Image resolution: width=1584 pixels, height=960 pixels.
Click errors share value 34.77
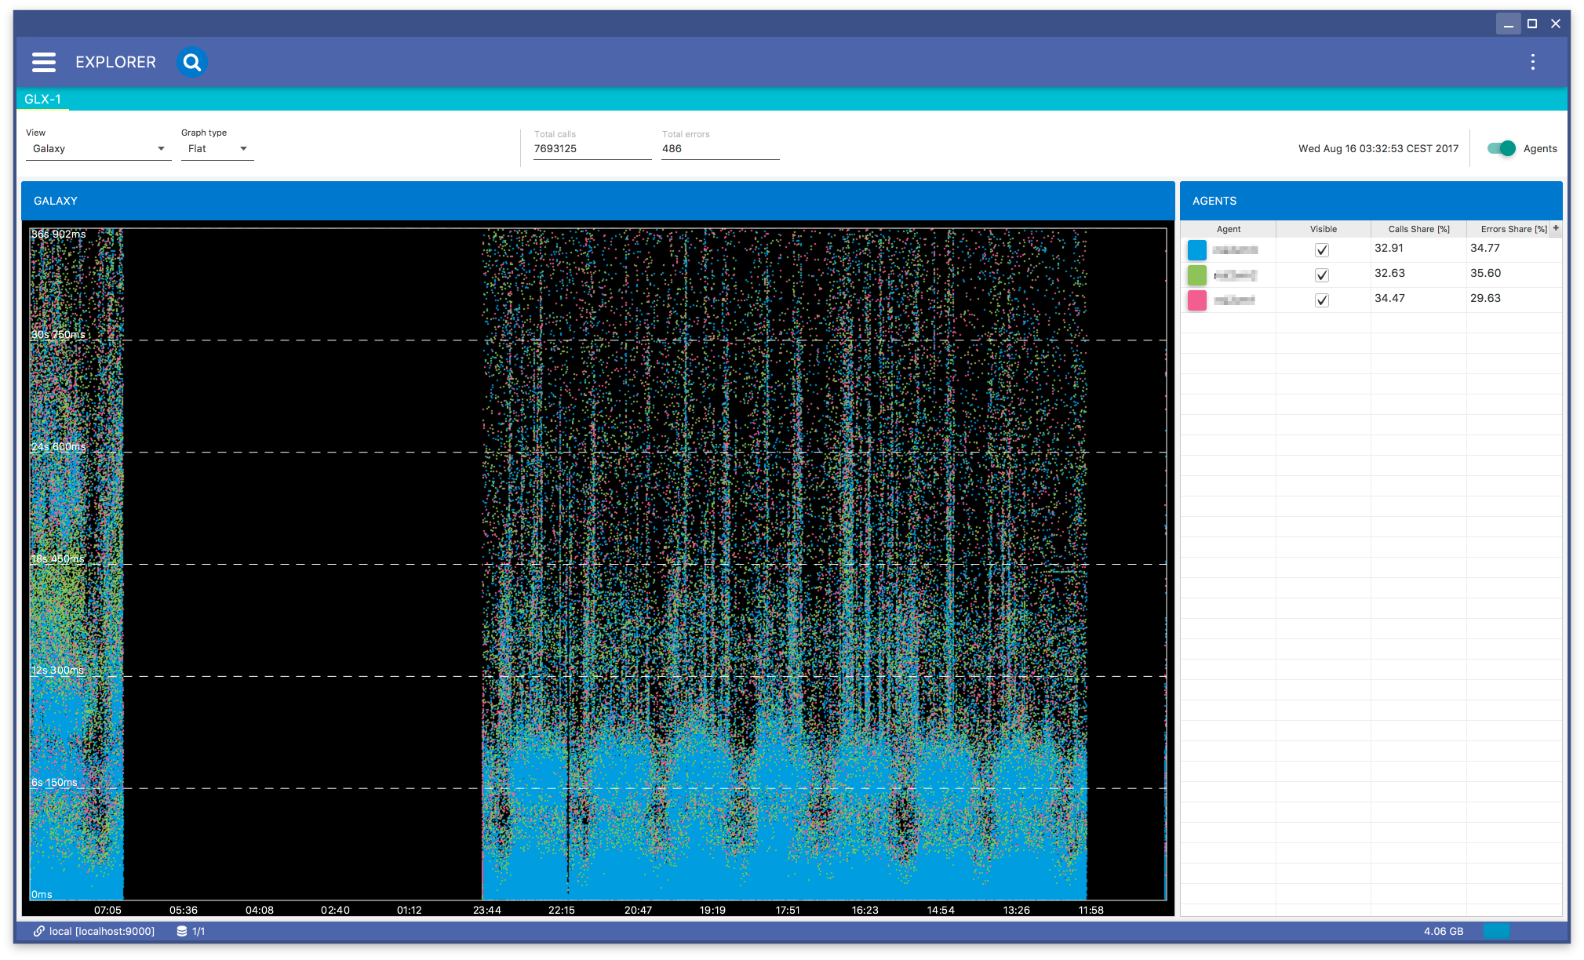click(1485, 248)
